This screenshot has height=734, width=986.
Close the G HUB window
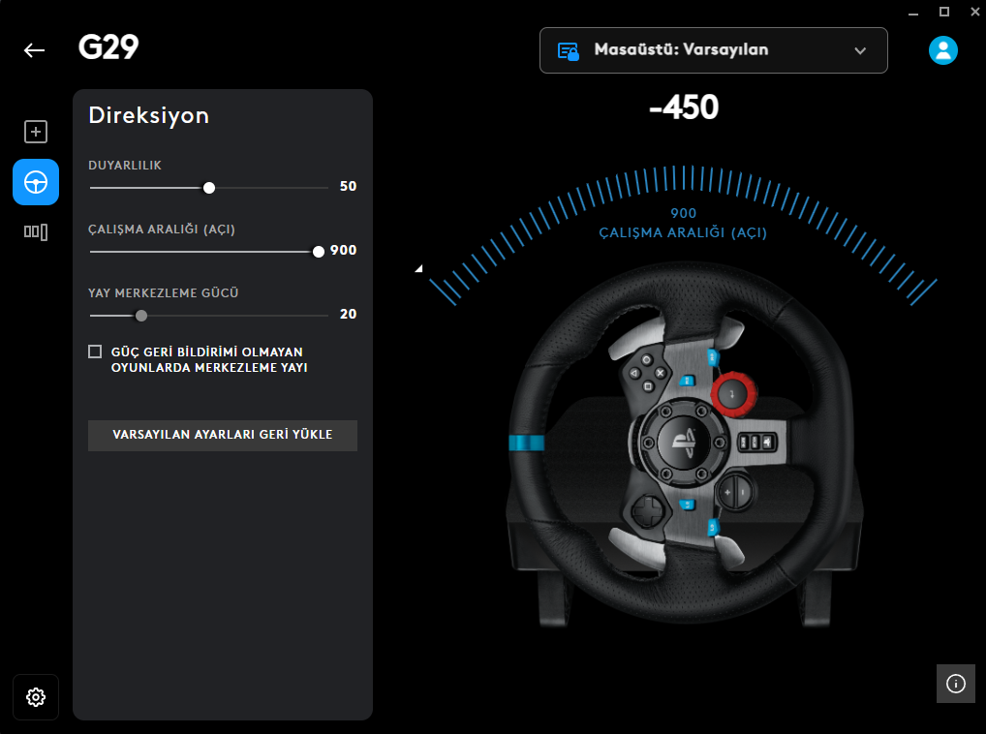click(x=974, y=12)
